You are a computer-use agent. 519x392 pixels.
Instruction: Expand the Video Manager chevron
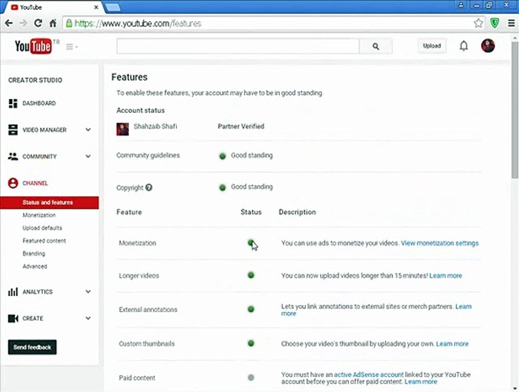pyautogui.click(x=88, y=130)
